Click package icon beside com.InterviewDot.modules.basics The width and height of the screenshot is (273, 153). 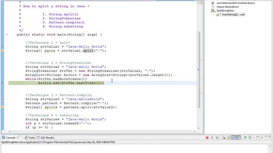click(213, 3)
